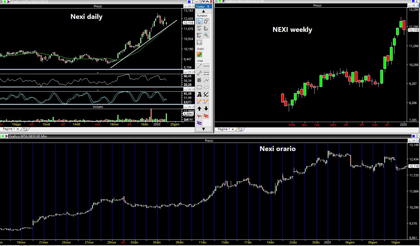Click the up chevron in daily title bar
The width and height of the screenshot is (420, 246).
click(207, 1)
